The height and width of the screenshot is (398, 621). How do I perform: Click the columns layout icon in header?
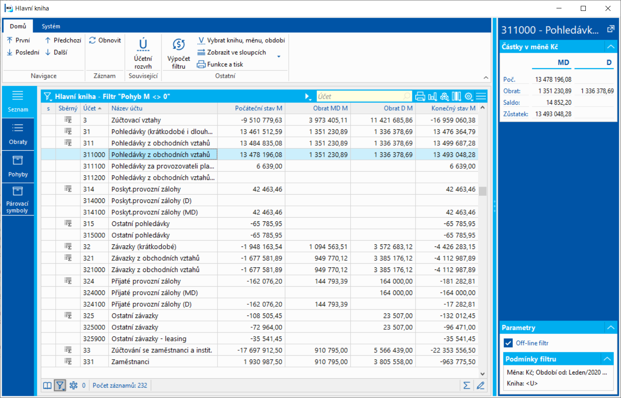pos(456,97)
